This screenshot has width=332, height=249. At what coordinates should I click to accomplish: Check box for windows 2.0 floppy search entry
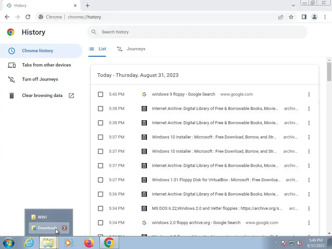click(101, 223)
